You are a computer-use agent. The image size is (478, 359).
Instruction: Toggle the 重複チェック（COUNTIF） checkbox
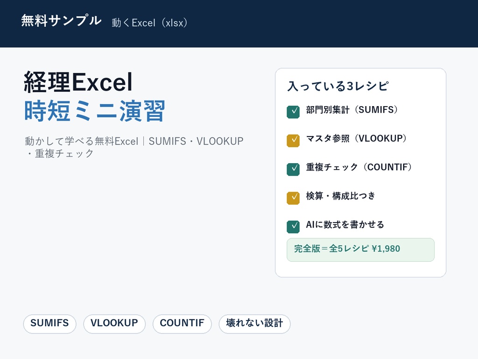[293, 169]
